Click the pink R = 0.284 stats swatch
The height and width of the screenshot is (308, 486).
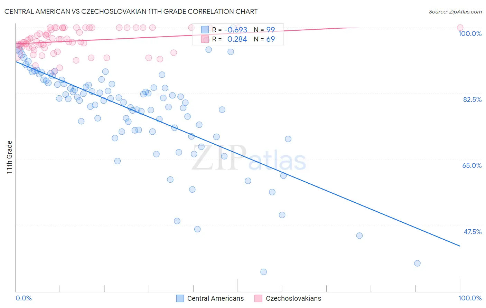(205, 39)
